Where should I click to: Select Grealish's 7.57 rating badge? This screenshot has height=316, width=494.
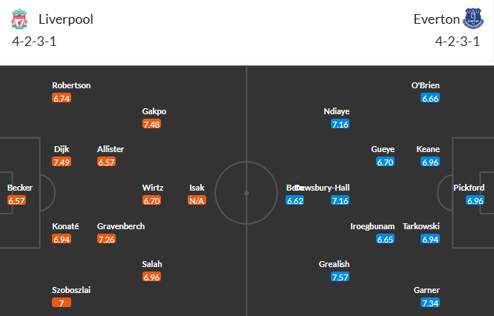[340, 277]
